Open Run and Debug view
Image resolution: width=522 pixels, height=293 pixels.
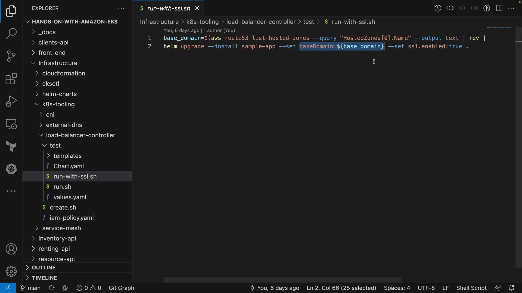[x=11, y=101]
